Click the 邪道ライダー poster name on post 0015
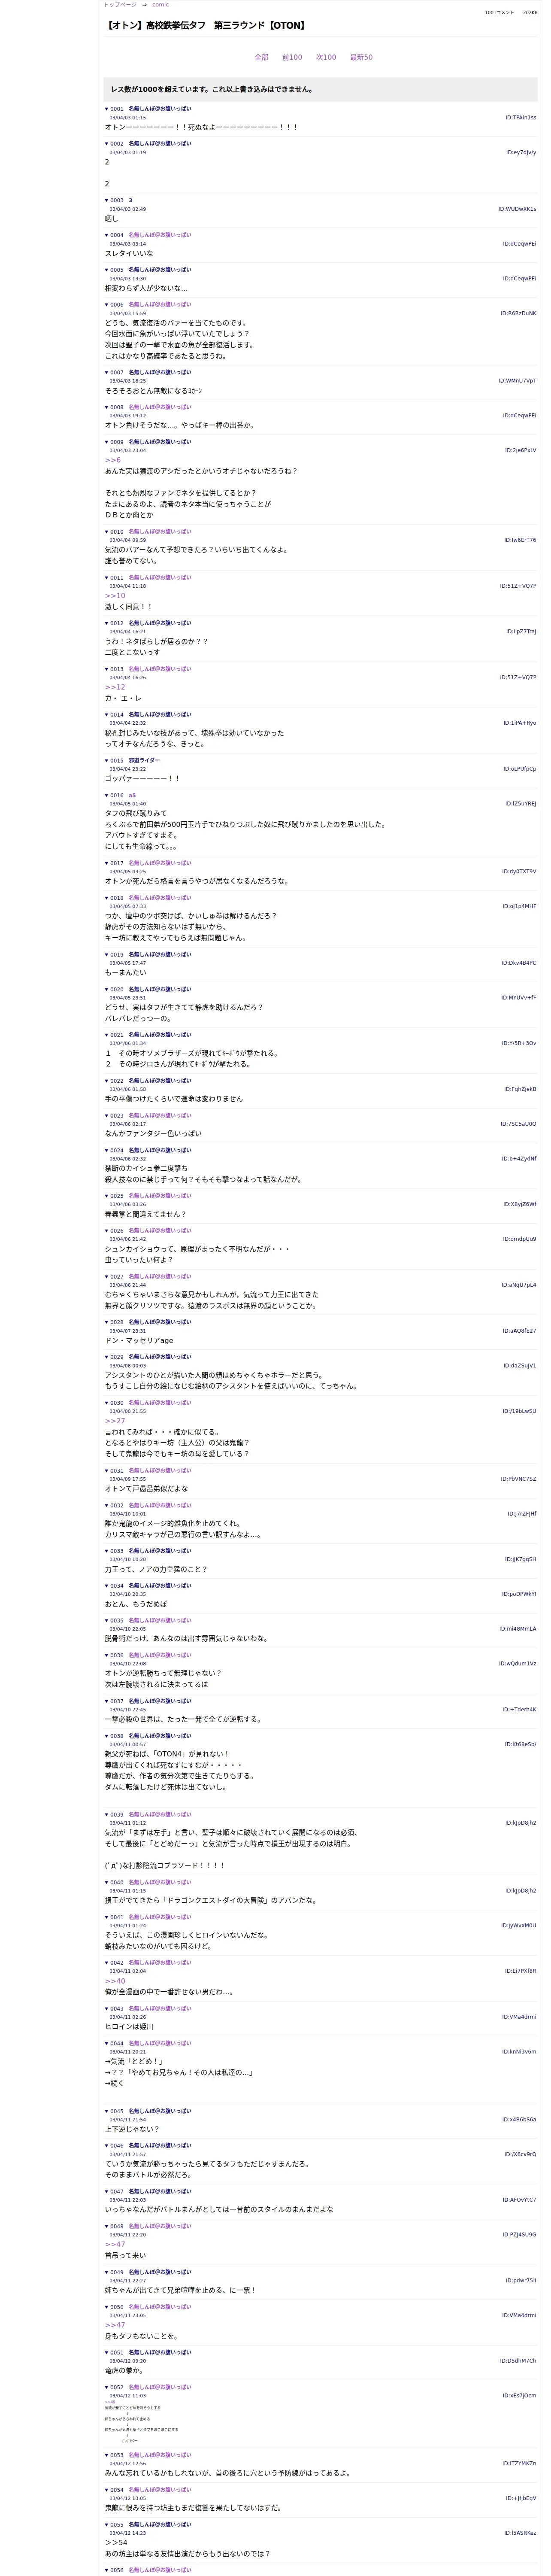Screen dimensions: 551x2576 point(144,761)
